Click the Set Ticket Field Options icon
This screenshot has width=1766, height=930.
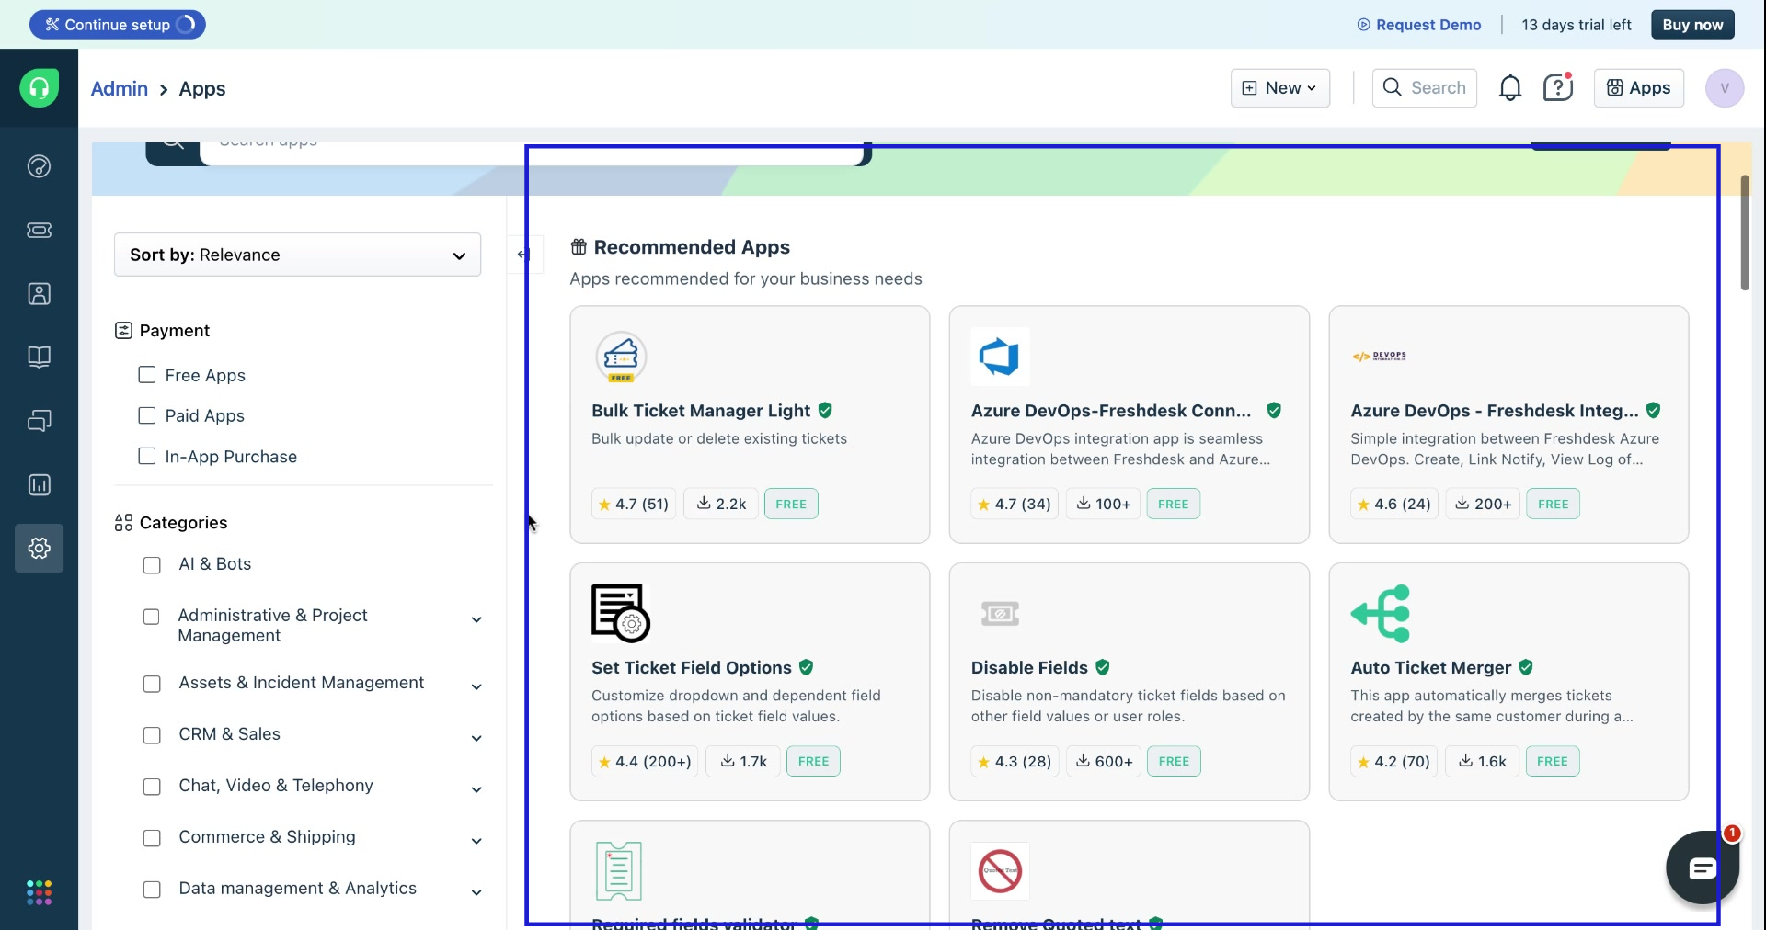tap(621, 613)
